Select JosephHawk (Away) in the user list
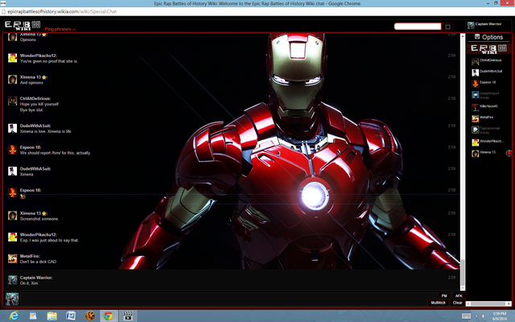Image resolution: width=515 pixels, height=322 pixels. [490, 95]
